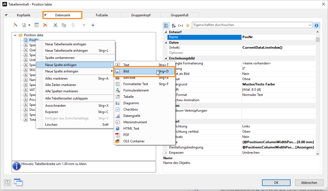Expand the Einpassen property row
Screen dimensions: 328x191
[166, 153]
